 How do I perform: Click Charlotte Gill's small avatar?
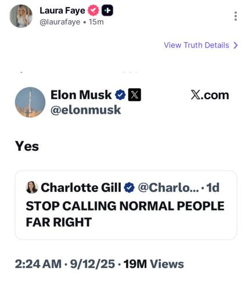(x=32, y=187)
